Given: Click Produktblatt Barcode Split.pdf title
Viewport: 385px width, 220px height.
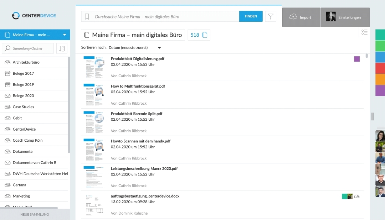Looking at the screenshot, I should (137, 114).
